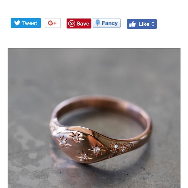Screen dimensions: 188x188
Task: Share via the Tweet label text
Action: pos(29,23)
